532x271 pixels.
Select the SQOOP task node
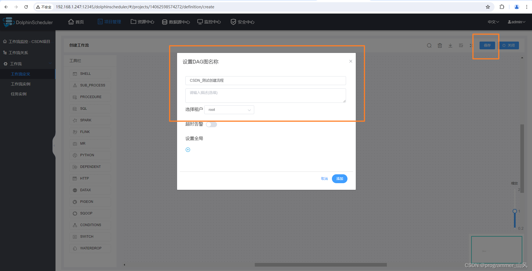point(90,213)
